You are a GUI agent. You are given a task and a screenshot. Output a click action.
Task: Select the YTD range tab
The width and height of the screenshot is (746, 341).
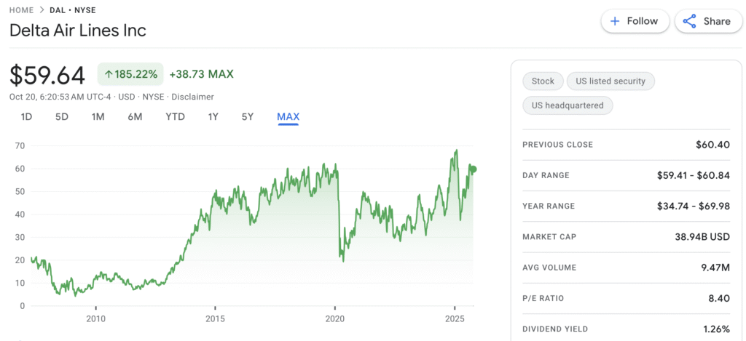coord(175,117)
